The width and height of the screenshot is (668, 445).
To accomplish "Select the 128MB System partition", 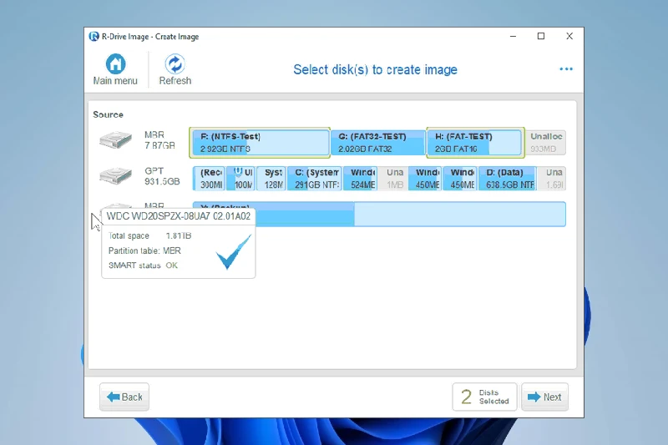I will 271,178.
